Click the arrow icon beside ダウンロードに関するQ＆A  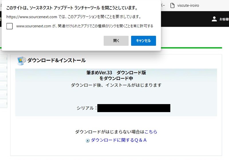[x=88, y=140]
